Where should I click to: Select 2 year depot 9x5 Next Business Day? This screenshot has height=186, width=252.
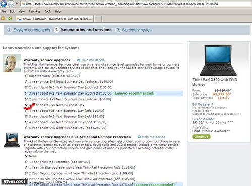click(26, 87)
